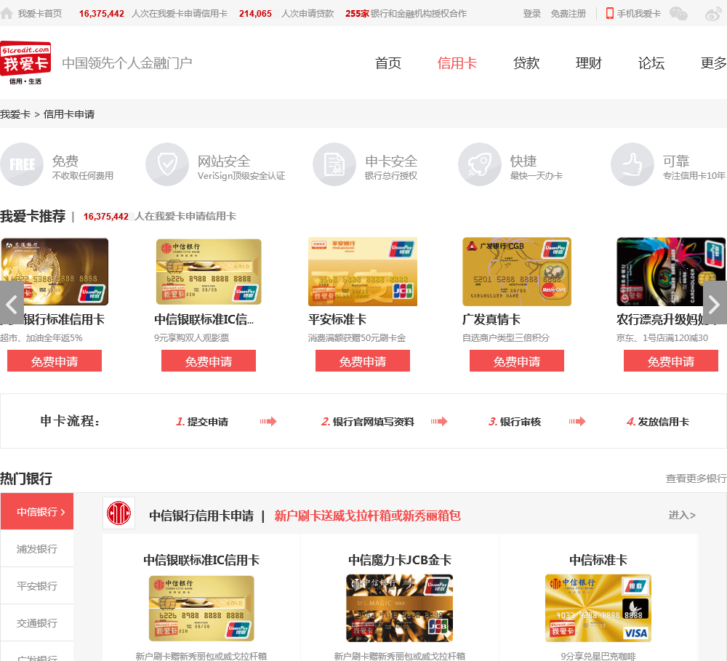The height and width of the screenshot is (661, 727).
Task: Click 进入> link in CITIC section
Action: click(x=682, y=515)
